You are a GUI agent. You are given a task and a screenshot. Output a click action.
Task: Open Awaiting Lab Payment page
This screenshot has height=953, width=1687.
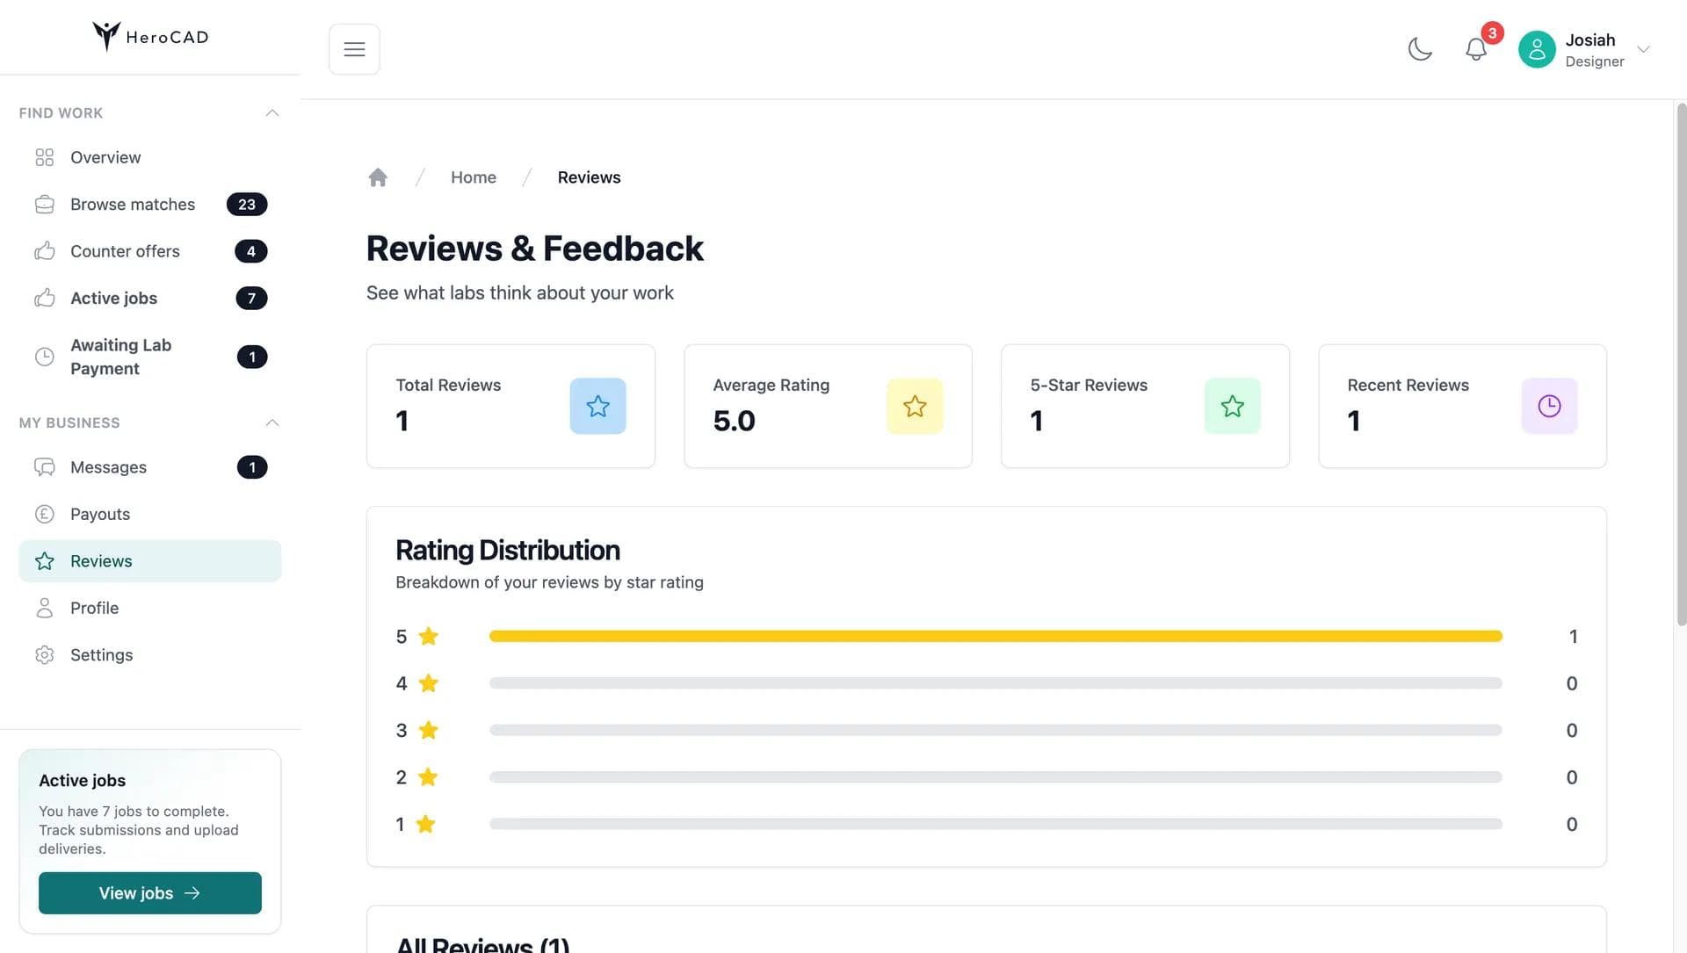tap(121, 357)
